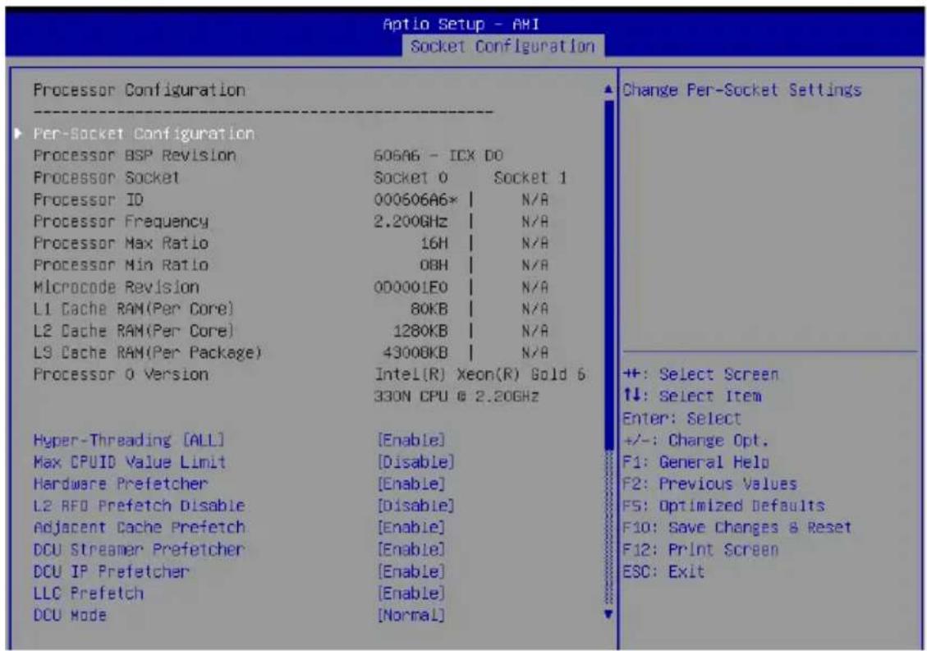Select the Hyper-Threading [ALL] label
The width and height of the screenshot is (927, 651).
[x=129, y=441]
